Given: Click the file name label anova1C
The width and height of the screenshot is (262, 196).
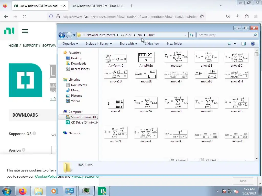Looking at the screenshot, I should (x=236, y=66).
